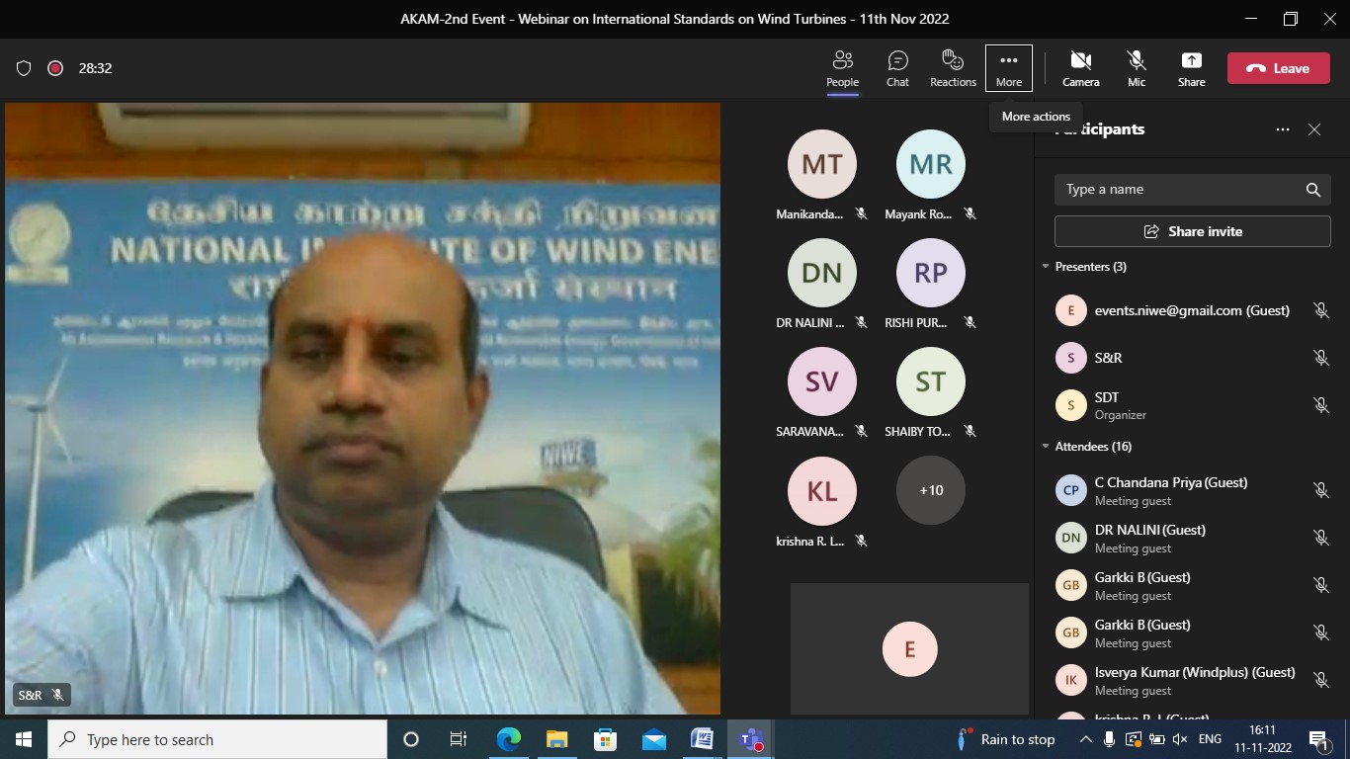Click the Share screen icon
Image resolution: width=1350 pixels, height=759 pixels.
(x=1191, y=68)
